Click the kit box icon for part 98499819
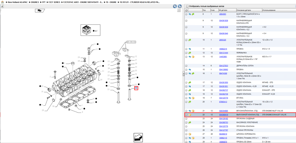 click(190, 134)
